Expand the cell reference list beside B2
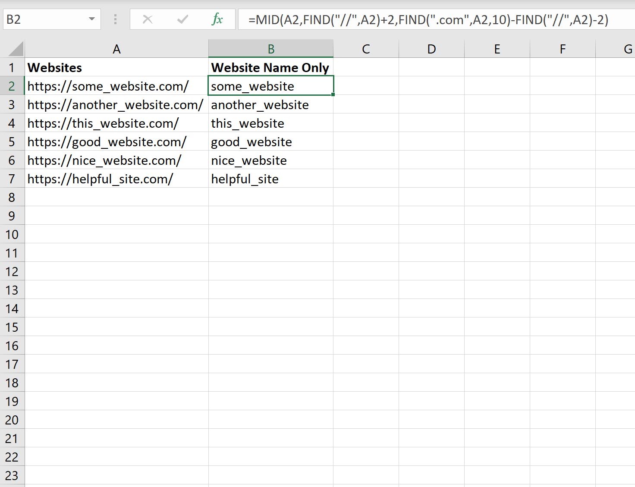635x487 pixels. pyautogui.click(x=91, y=19)
